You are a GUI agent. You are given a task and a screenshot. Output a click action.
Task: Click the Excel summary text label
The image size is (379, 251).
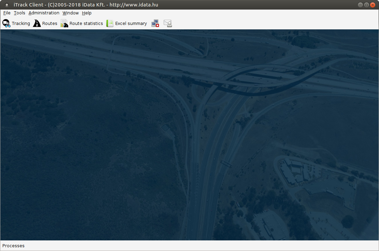tap(131, 24)
